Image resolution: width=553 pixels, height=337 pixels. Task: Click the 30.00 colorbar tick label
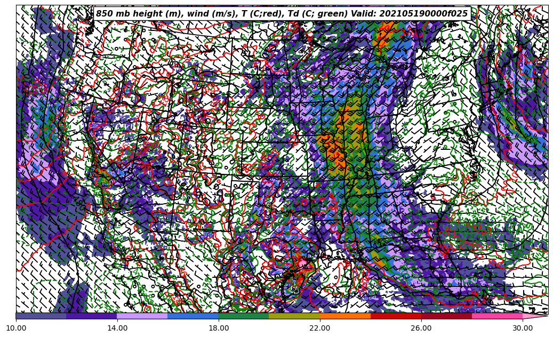[523, 328]
